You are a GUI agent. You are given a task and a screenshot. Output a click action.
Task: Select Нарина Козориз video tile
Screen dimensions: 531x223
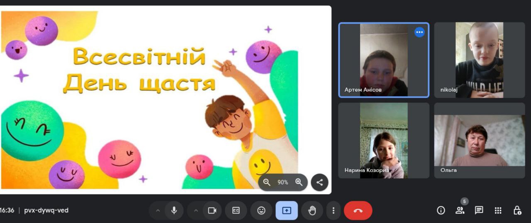coord(384,141)
